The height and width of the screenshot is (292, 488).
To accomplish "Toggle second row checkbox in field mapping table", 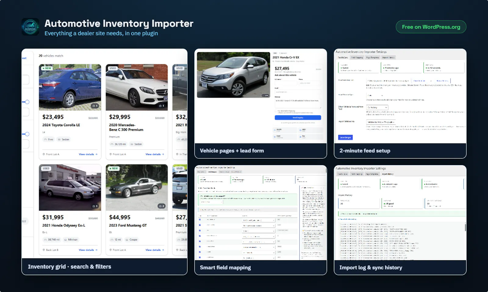I will coord(200,225).
